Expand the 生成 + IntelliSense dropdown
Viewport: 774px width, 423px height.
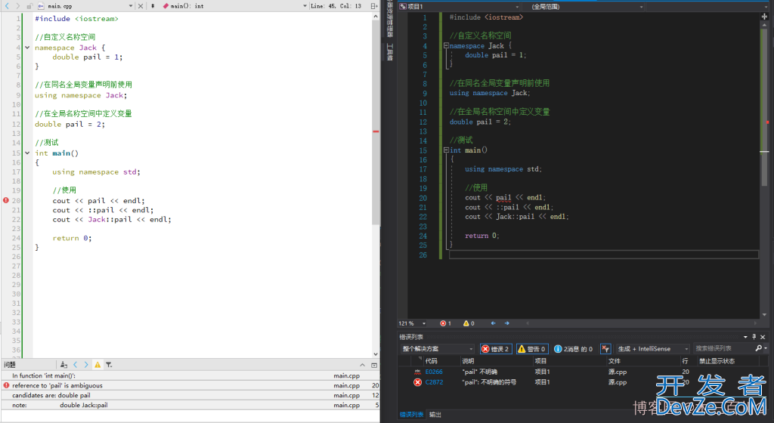pos(654,349)
